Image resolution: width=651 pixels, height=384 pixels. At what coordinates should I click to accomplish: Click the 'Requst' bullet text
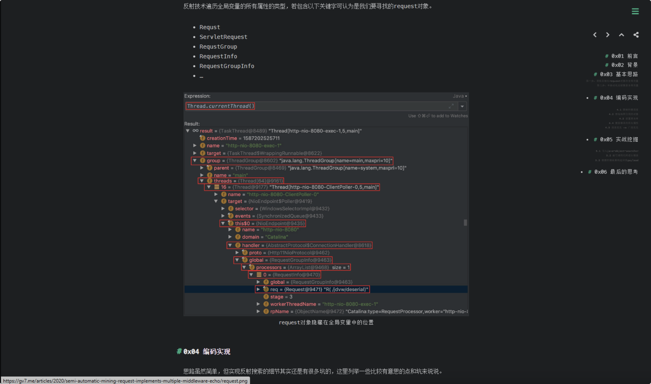click(x=210, y=27)
